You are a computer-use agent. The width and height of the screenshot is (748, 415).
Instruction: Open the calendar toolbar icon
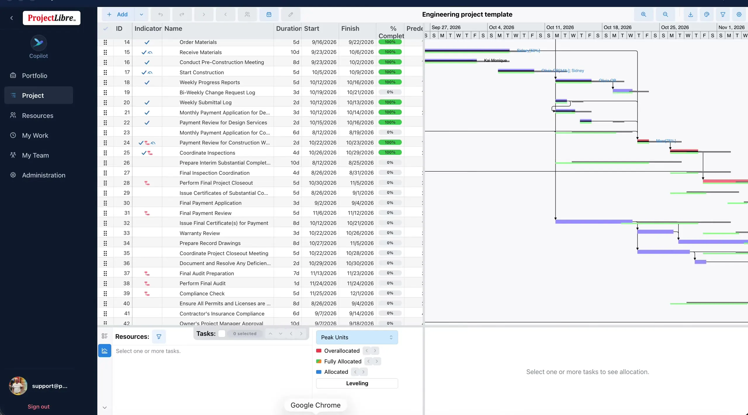click(x=269, y=14)
